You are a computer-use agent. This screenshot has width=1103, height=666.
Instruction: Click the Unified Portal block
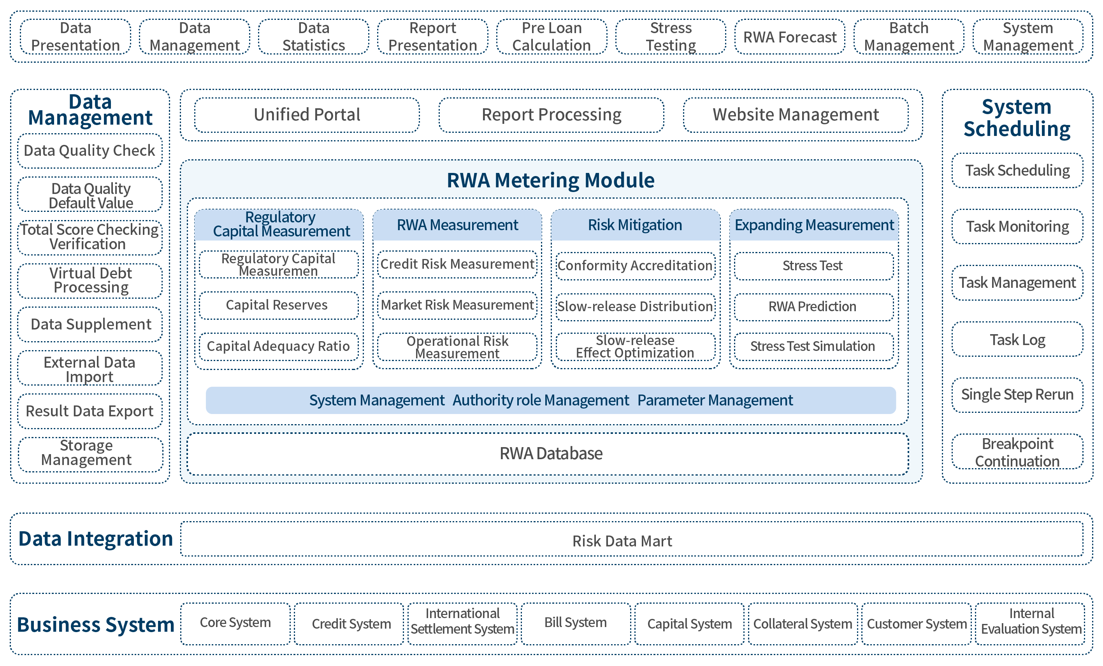(x=307, y=115)
